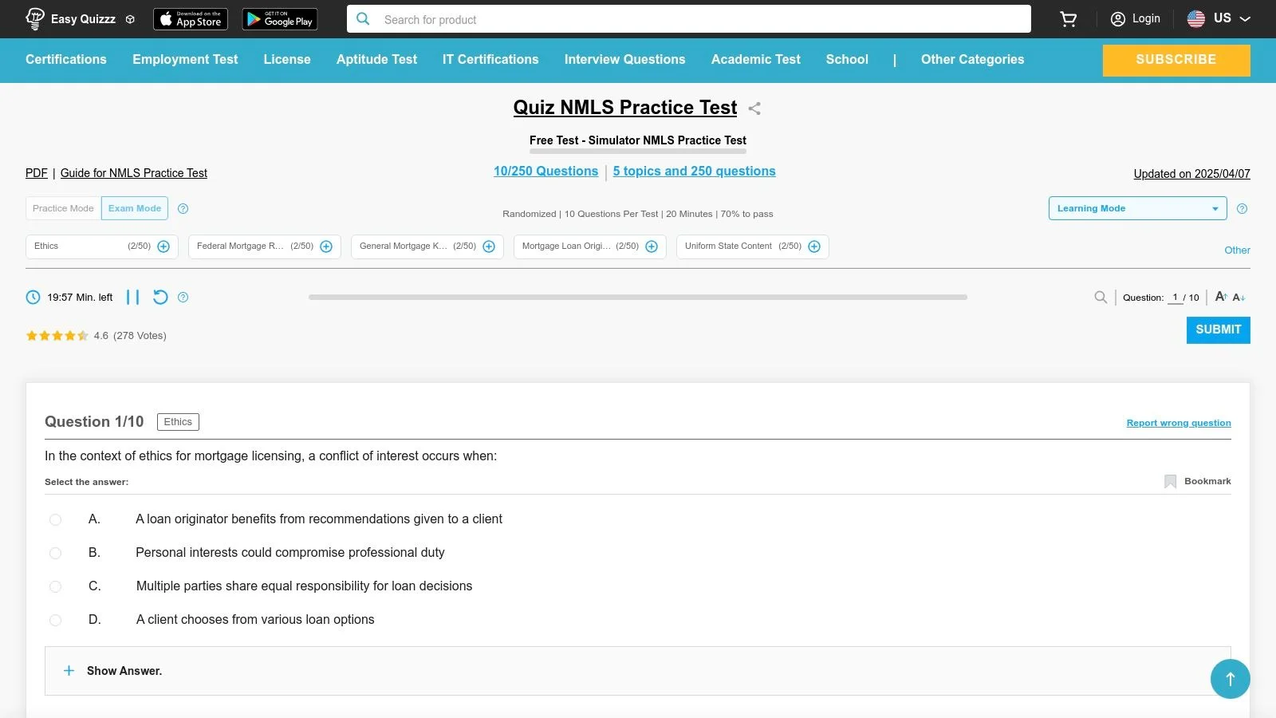Submit the quiz with SUBMIT button
1276x718 pixels.
pos(1218,329)
